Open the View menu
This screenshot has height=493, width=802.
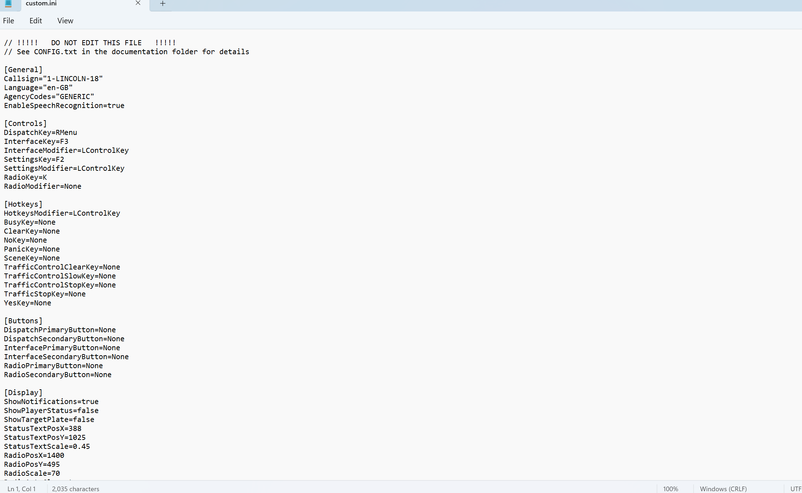pyautogui.click(x=65, y=21)
